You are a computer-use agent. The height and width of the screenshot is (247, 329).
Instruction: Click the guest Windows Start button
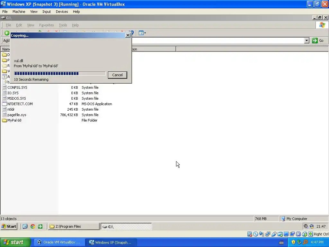(x=9, y=226)
